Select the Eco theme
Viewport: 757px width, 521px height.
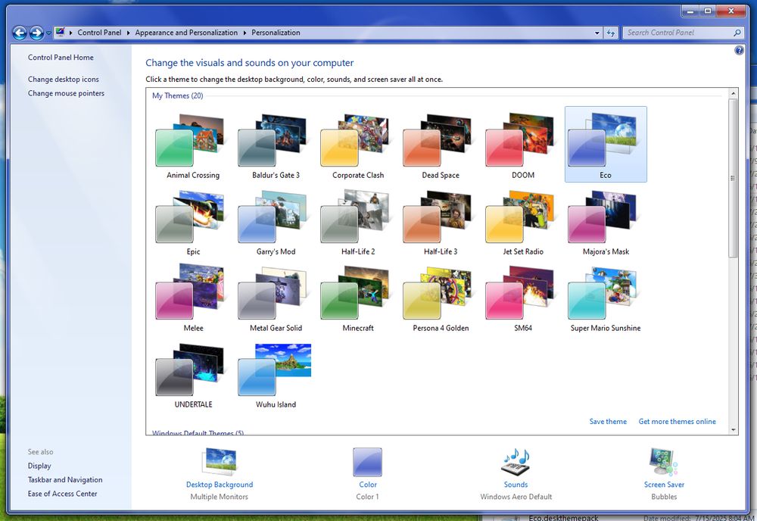point(606,145)
